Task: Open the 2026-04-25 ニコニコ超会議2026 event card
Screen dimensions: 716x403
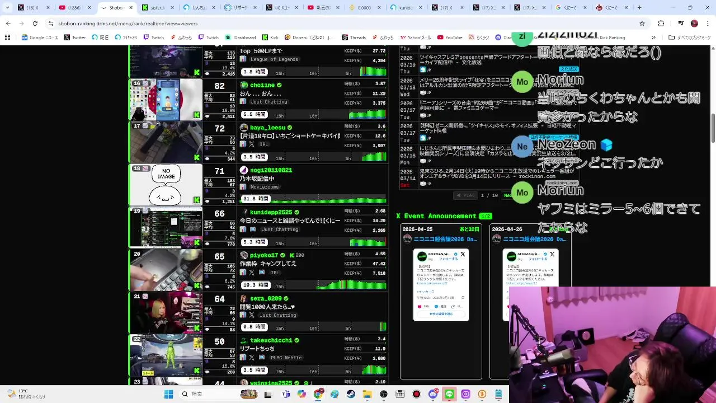Action: (x=441, y=302)
